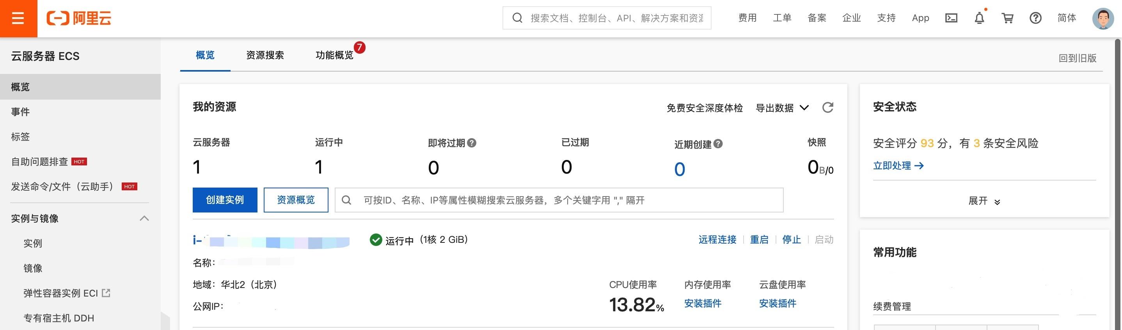Click 安装插件 under 云盘使用率
The width and height of the screenshot is (1122, 330).
778,304
